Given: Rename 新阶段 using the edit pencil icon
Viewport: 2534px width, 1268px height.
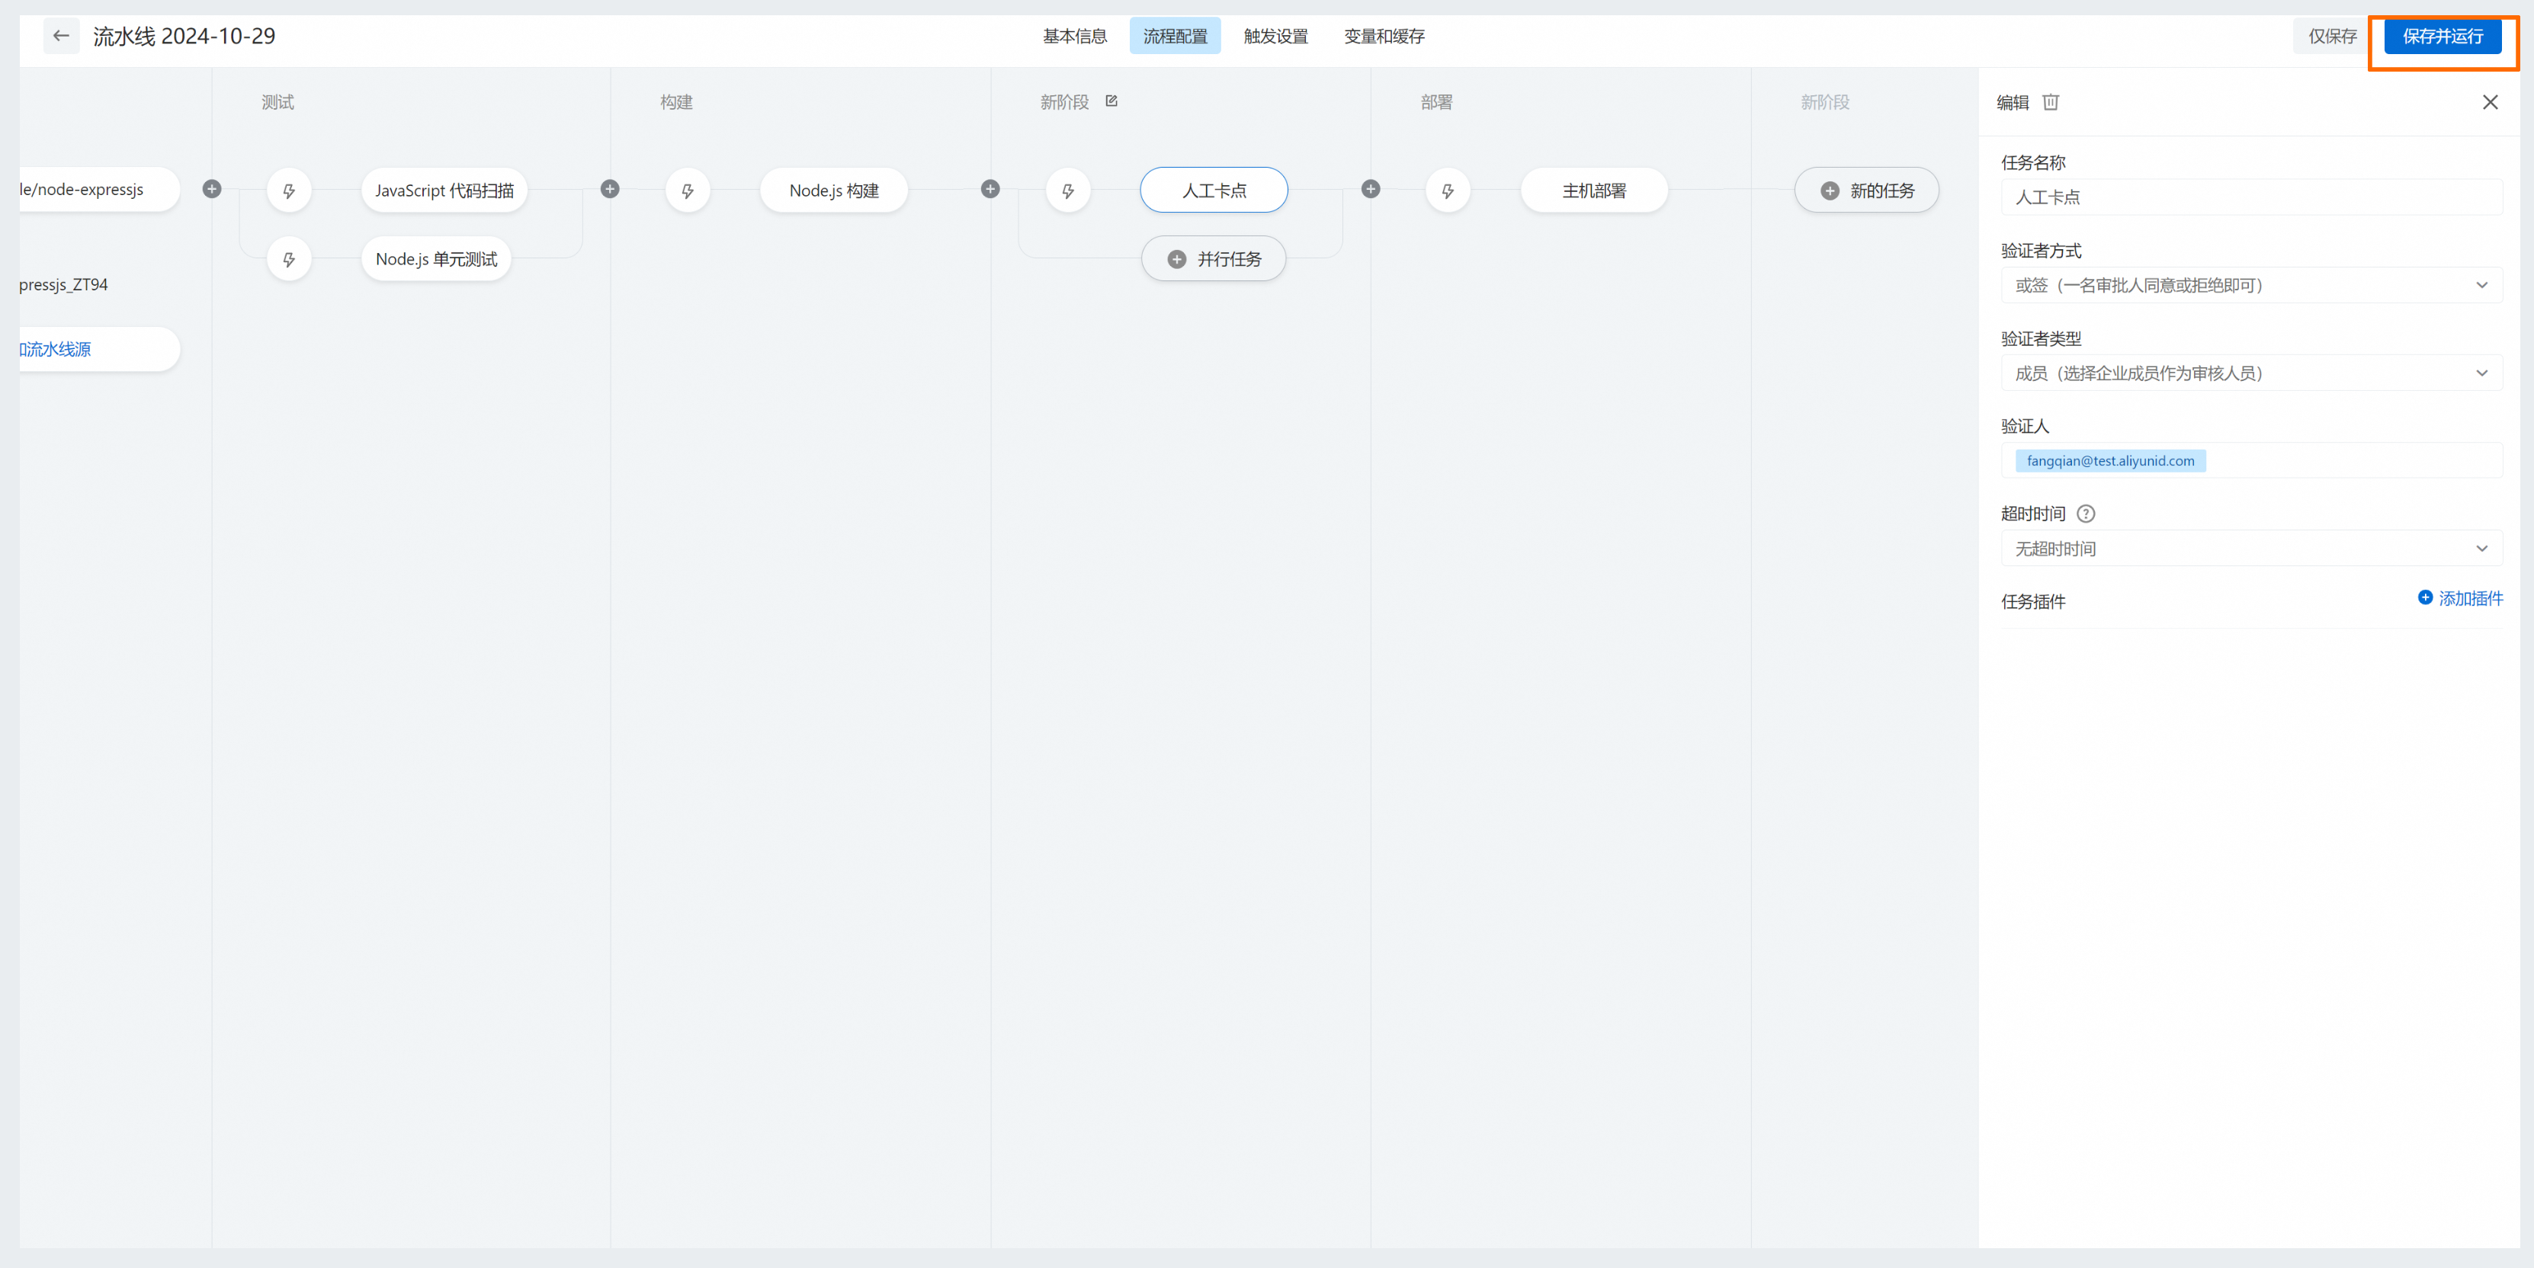Looking at the screenshot, I should pos(1111,101).
